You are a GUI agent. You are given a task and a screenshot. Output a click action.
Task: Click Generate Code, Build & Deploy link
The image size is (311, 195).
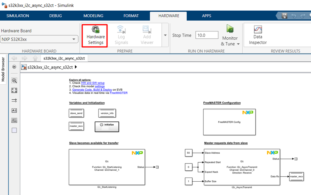coord(92,90)
